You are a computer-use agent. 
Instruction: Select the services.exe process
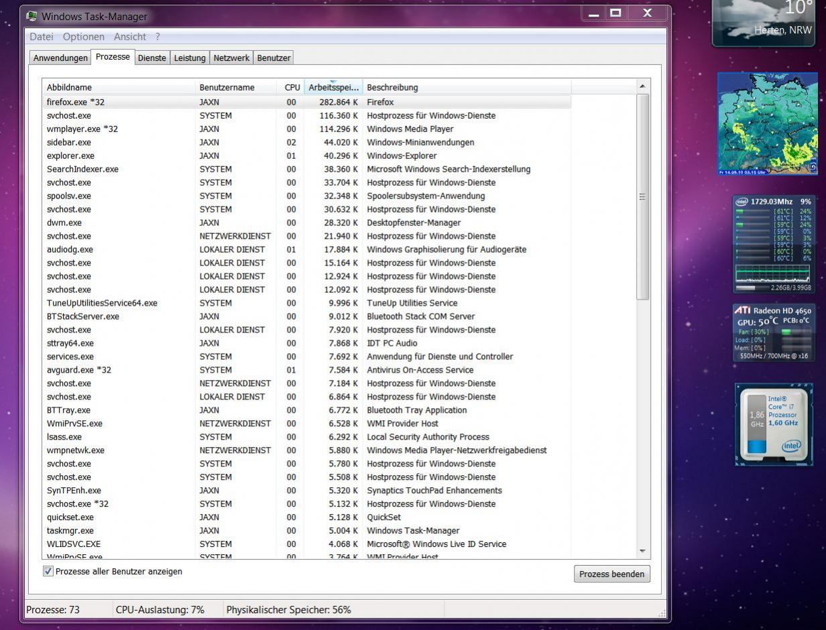(306, 357)
